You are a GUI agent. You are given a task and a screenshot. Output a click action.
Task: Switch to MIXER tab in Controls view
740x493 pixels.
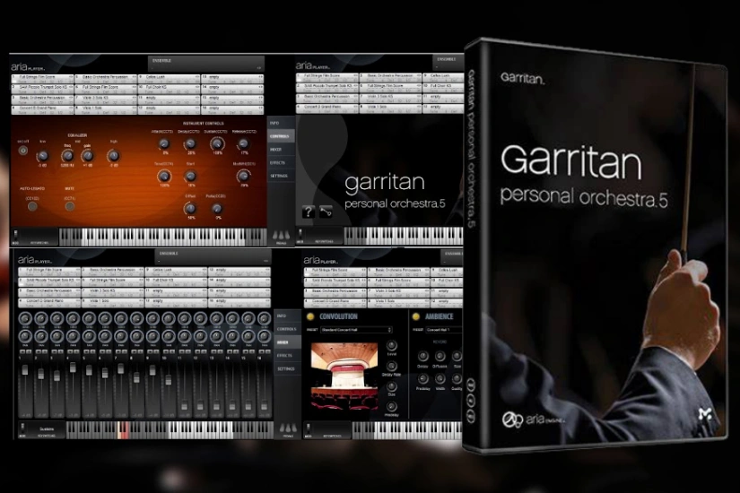pyautogui.click(x=281, y=149)
